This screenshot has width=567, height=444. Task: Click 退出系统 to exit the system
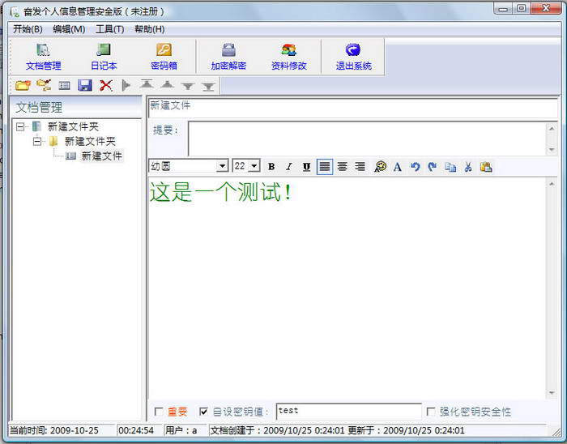click(353, 57)
